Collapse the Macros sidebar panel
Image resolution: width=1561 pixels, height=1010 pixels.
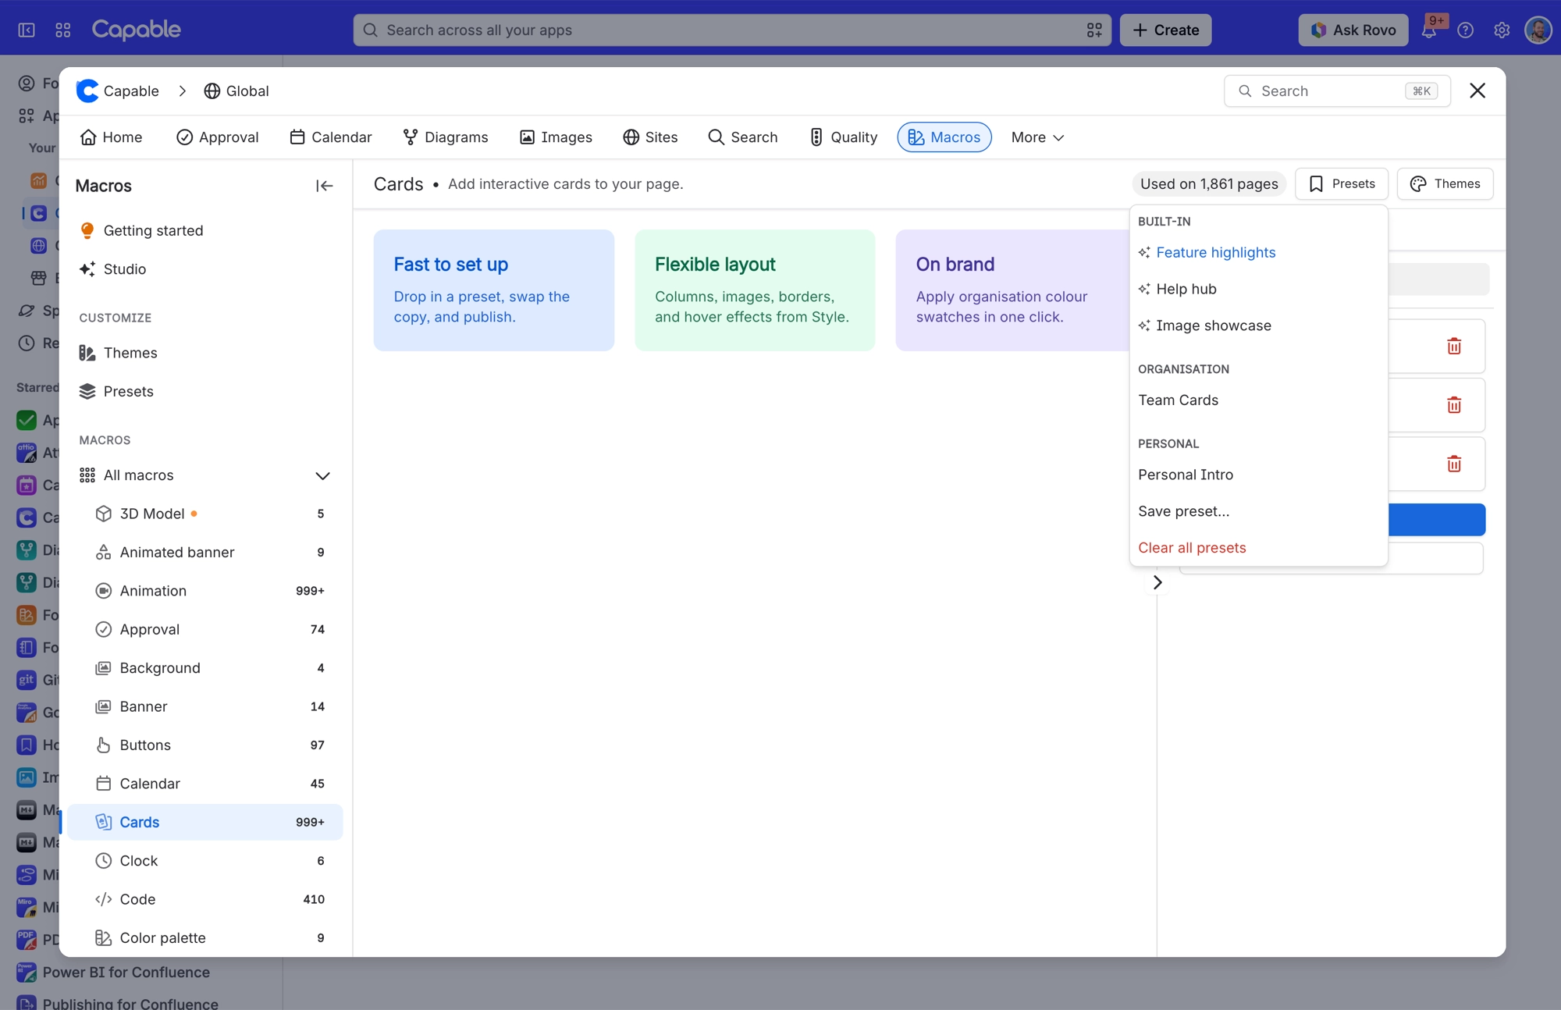click(324, 186)
